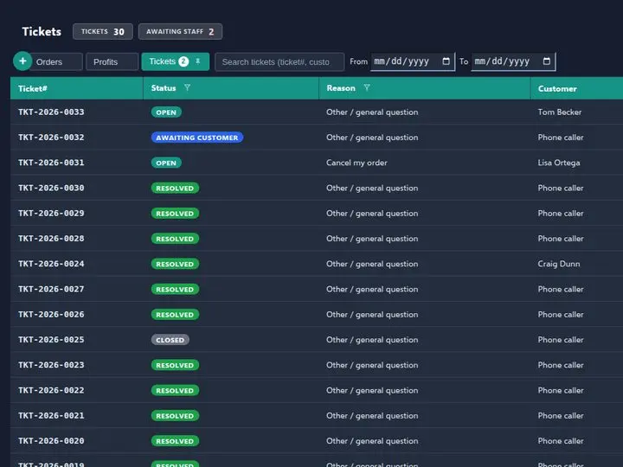
Task: Toggle the pin icon on Tickets tab
Action: [197, 61]
